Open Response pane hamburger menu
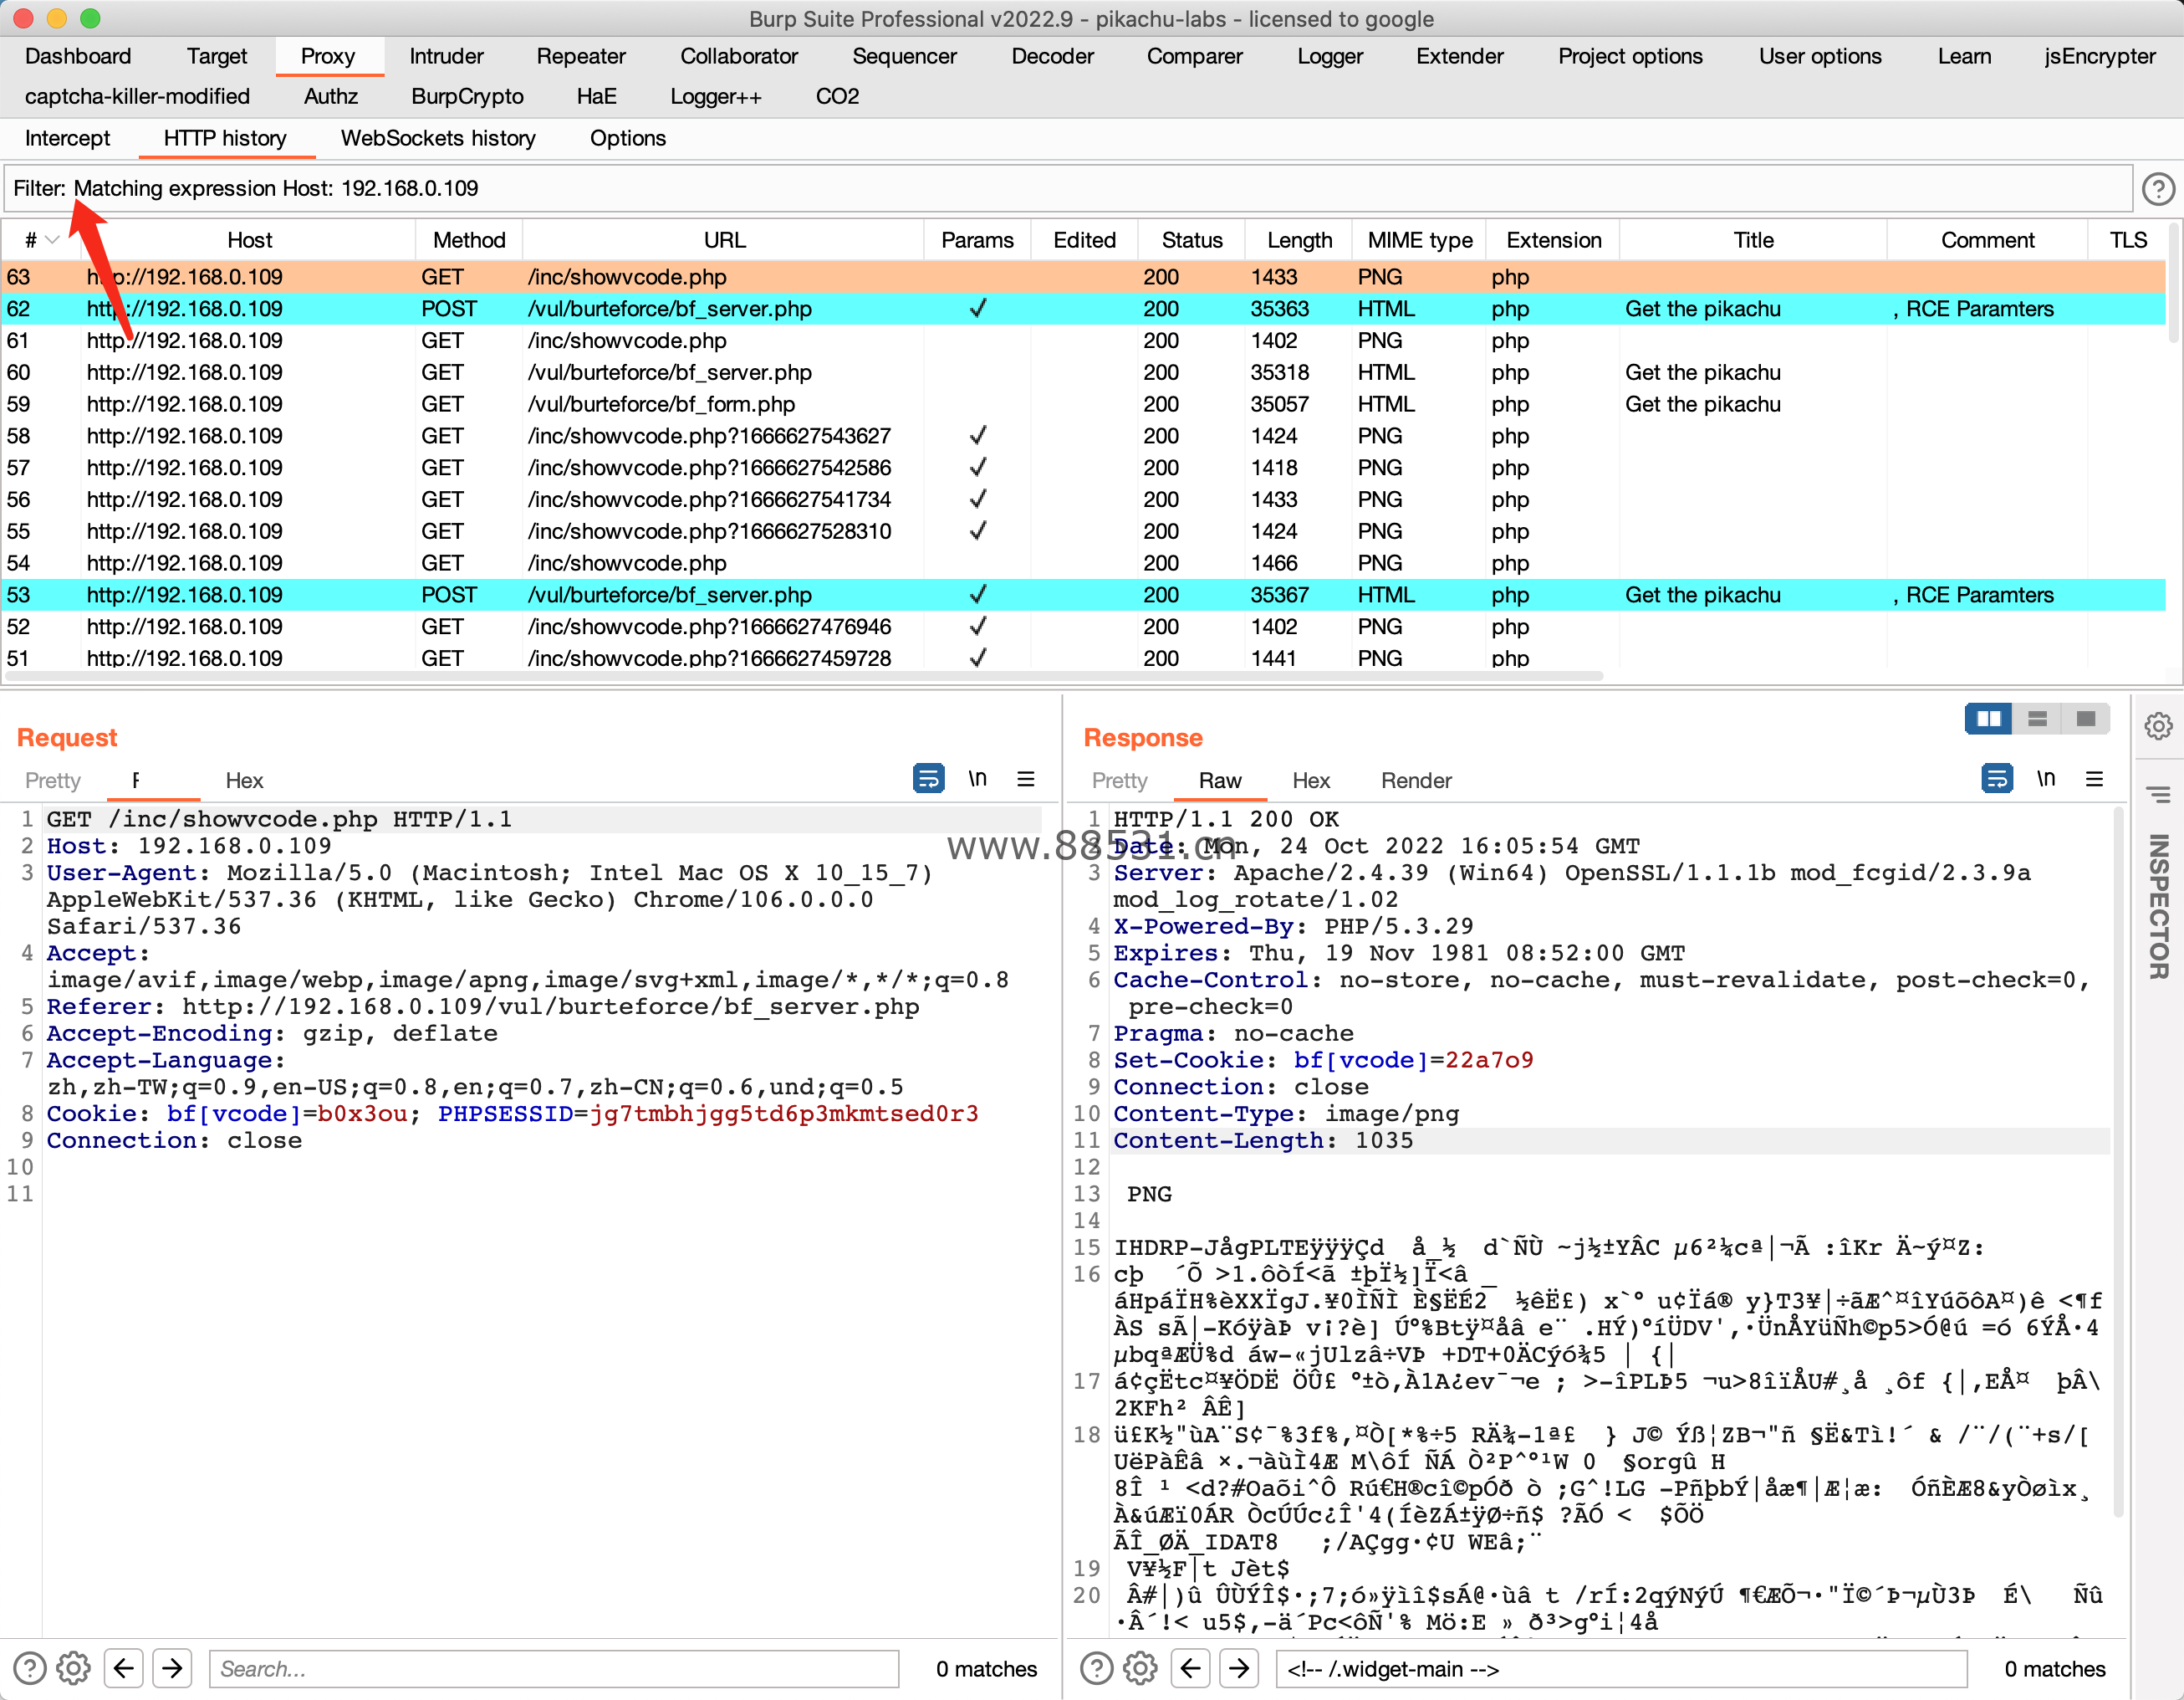 pos(2095,778)
